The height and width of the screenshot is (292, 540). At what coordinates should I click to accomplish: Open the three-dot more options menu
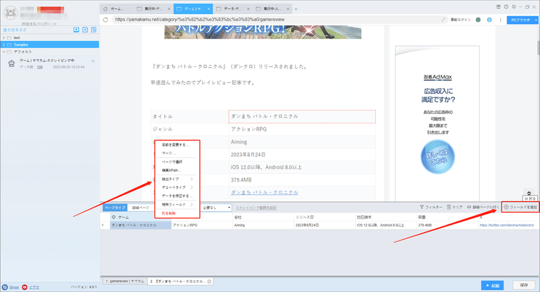500,20
